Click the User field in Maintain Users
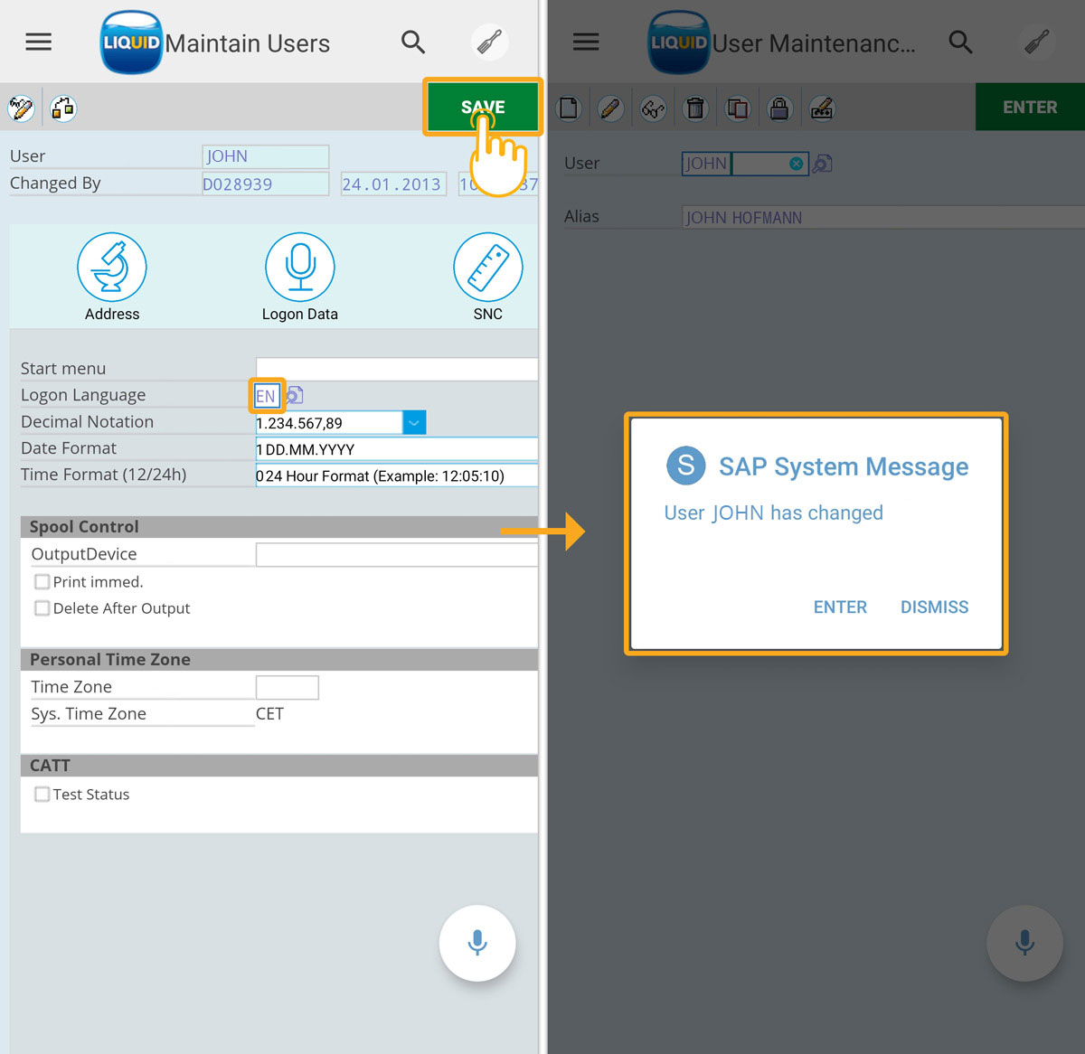 tap(265, 156)
